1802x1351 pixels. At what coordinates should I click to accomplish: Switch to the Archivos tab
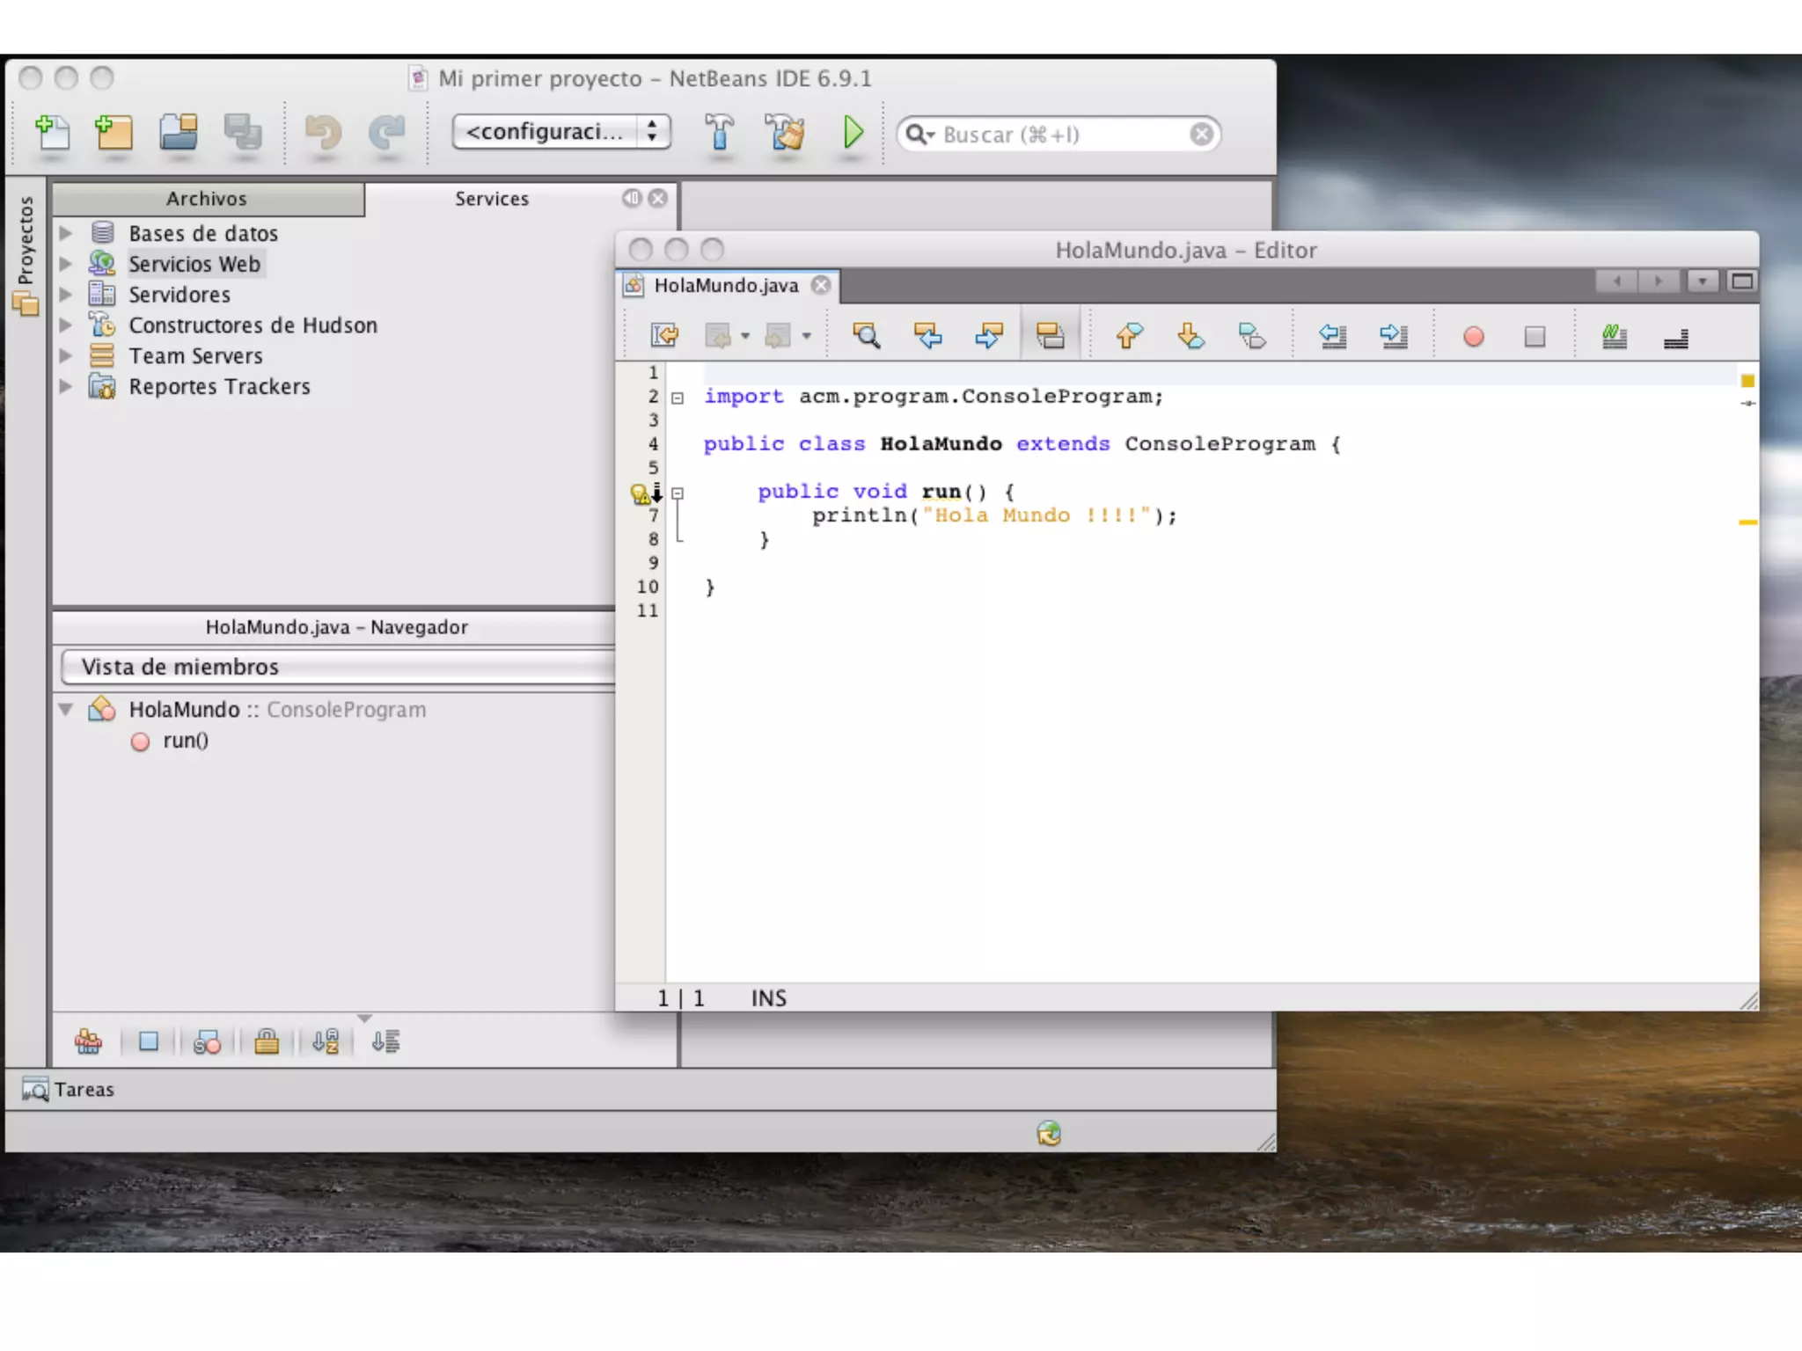pos(208,199)
